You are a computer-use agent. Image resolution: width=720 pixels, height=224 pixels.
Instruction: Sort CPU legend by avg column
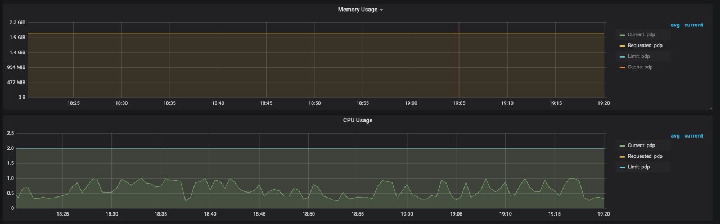(x=675, y=135)
